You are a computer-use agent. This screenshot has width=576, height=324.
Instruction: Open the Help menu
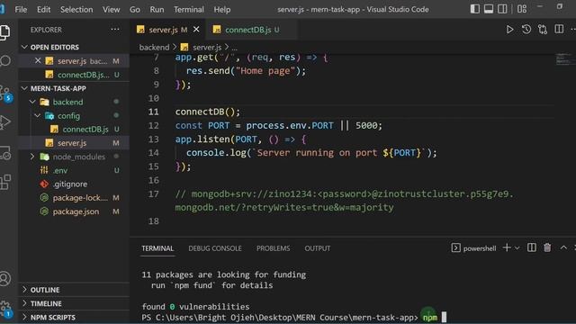pyautogui.click(x=222, y=9)
